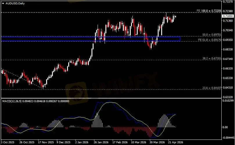The image size is (235, 145).
Task: Click the 17 Nov 2025 date label
Action: 46,142
